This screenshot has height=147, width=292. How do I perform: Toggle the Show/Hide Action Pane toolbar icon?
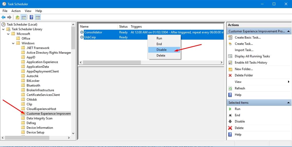coord(38,17)
